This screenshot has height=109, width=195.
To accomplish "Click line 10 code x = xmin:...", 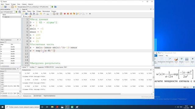I will (x=53, y=48).
